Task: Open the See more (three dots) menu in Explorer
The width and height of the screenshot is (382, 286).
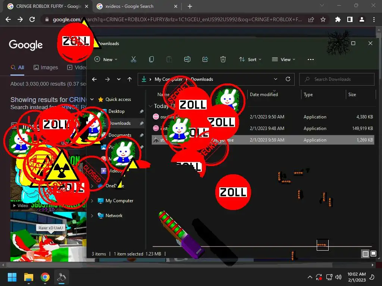Action: point(311,59)
